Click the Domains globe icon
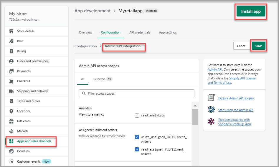This screenshot has width=279, height=167. pos(11,151)
